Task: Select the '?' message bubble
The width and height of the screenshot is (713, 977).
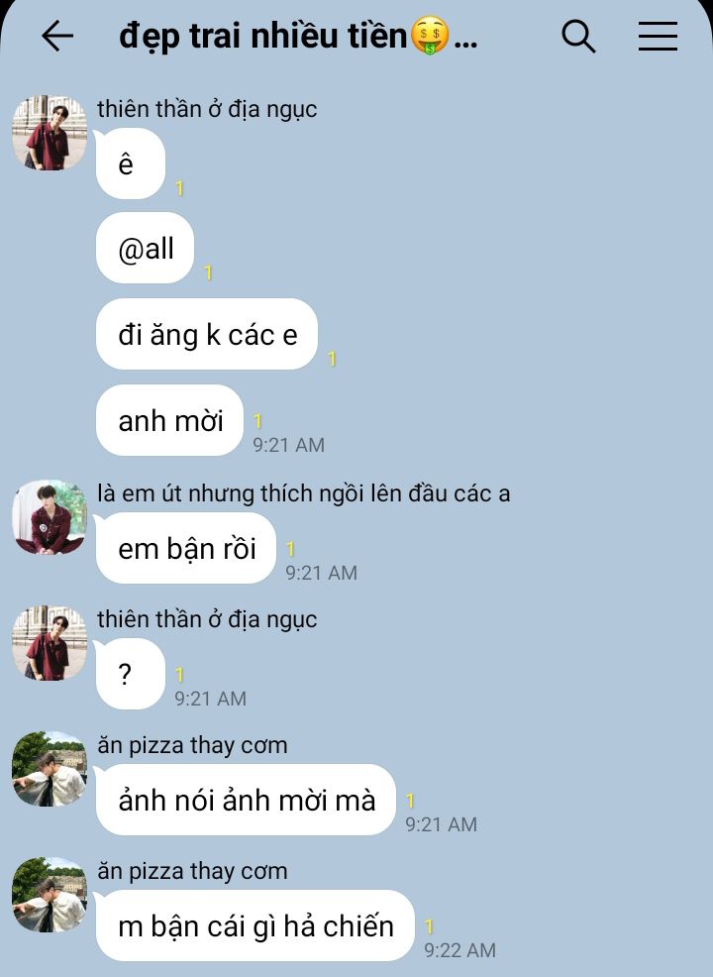Action: (x=130, y=674)
